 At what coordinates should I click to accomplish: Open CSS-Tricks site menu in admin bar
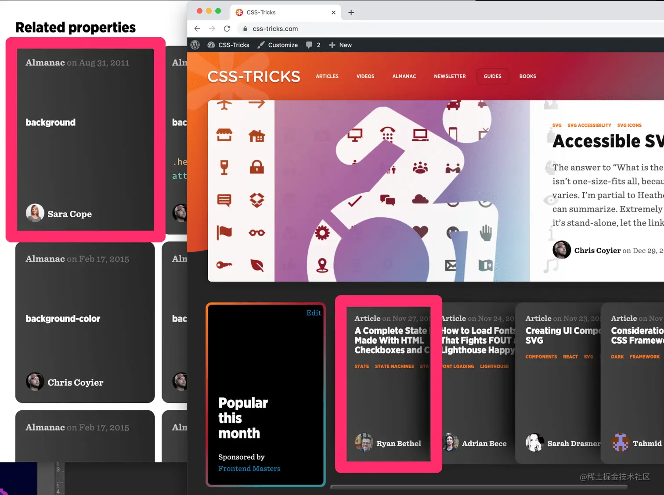point(228,45)
